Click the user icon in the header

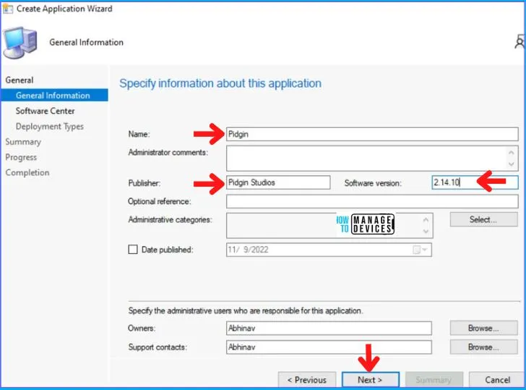(520, 42)
